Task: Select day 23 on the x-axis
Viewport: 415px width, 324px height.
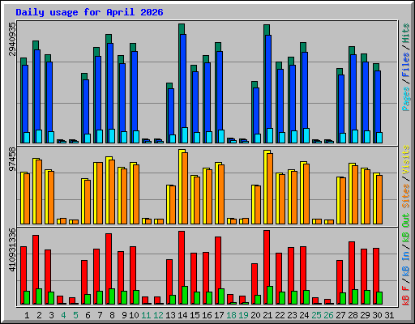Action: 292,315
